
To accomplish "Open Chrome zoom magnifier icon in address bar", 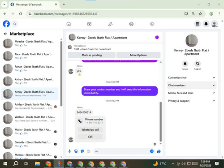I will point(193,14).
